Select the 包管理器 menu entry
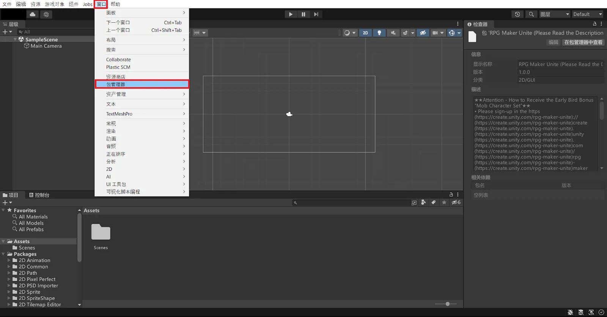607x317 pixels. click(x=142, y=84)
